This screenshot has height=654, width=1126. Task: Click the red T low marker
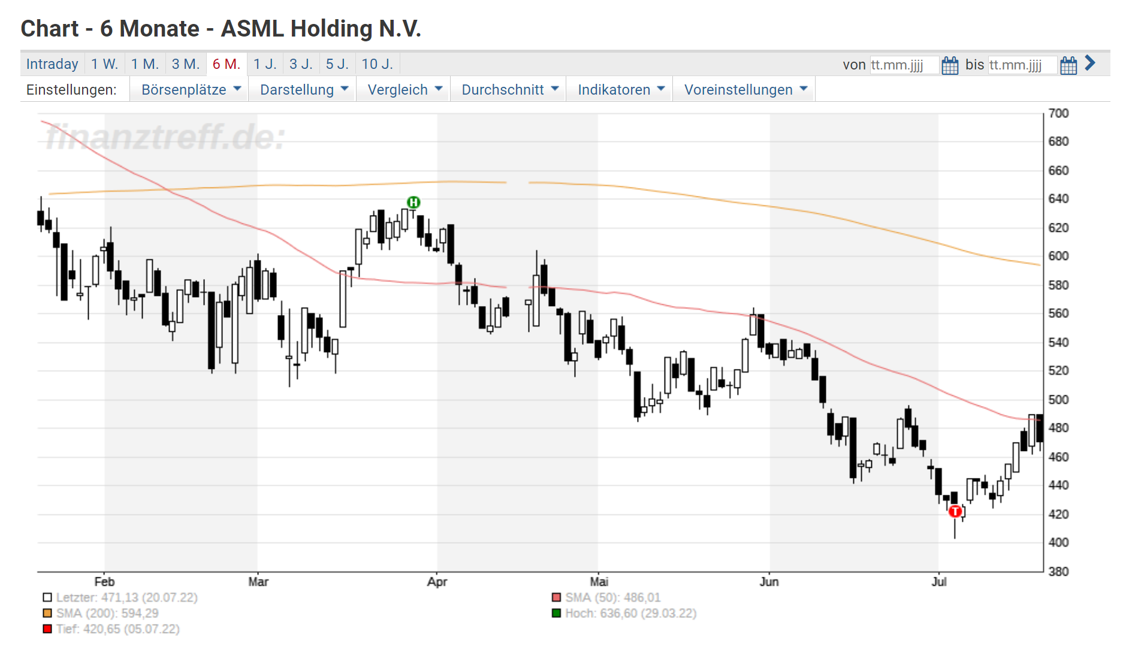click(x=955, y=511)
